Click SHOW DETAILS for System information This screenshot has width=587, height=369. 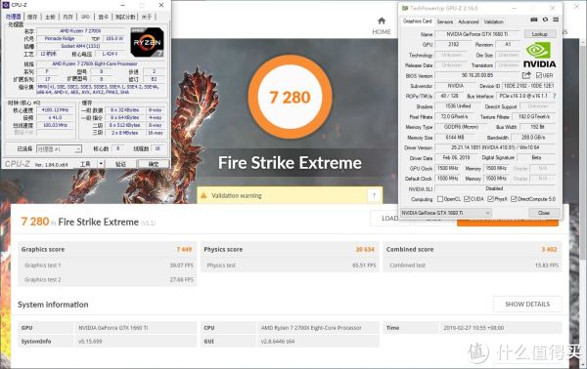[x=527, y=304]
